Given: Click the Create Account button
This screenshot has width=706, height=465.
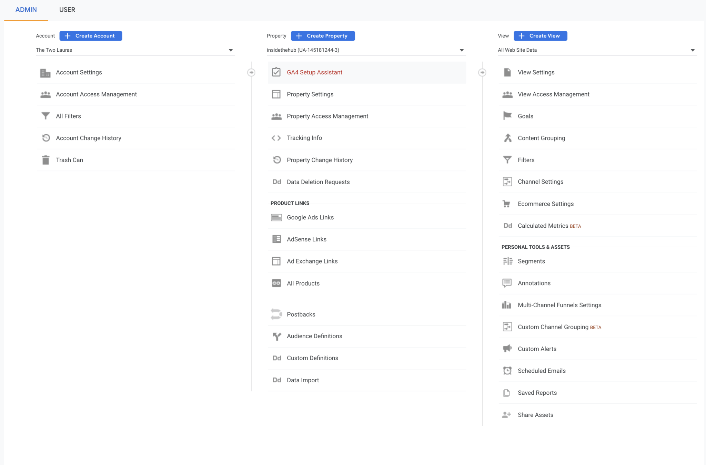Looking at the screenshot, I should 91,35.
